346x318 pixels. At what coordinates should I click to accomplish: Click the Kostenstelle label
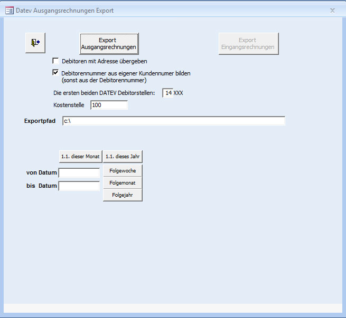coord(69,105)
